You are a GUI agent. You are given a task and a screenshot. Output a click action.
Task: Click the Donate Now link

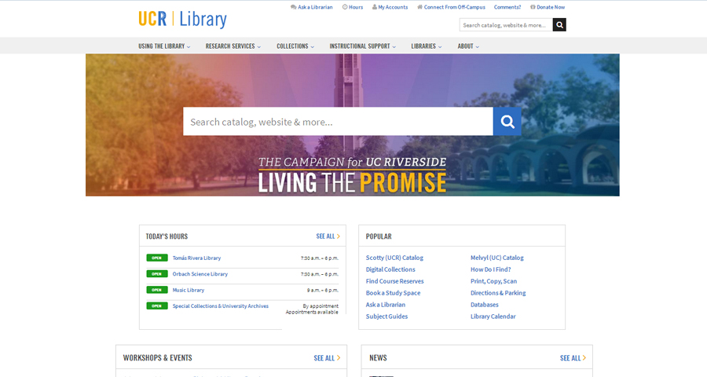[548, 7]
